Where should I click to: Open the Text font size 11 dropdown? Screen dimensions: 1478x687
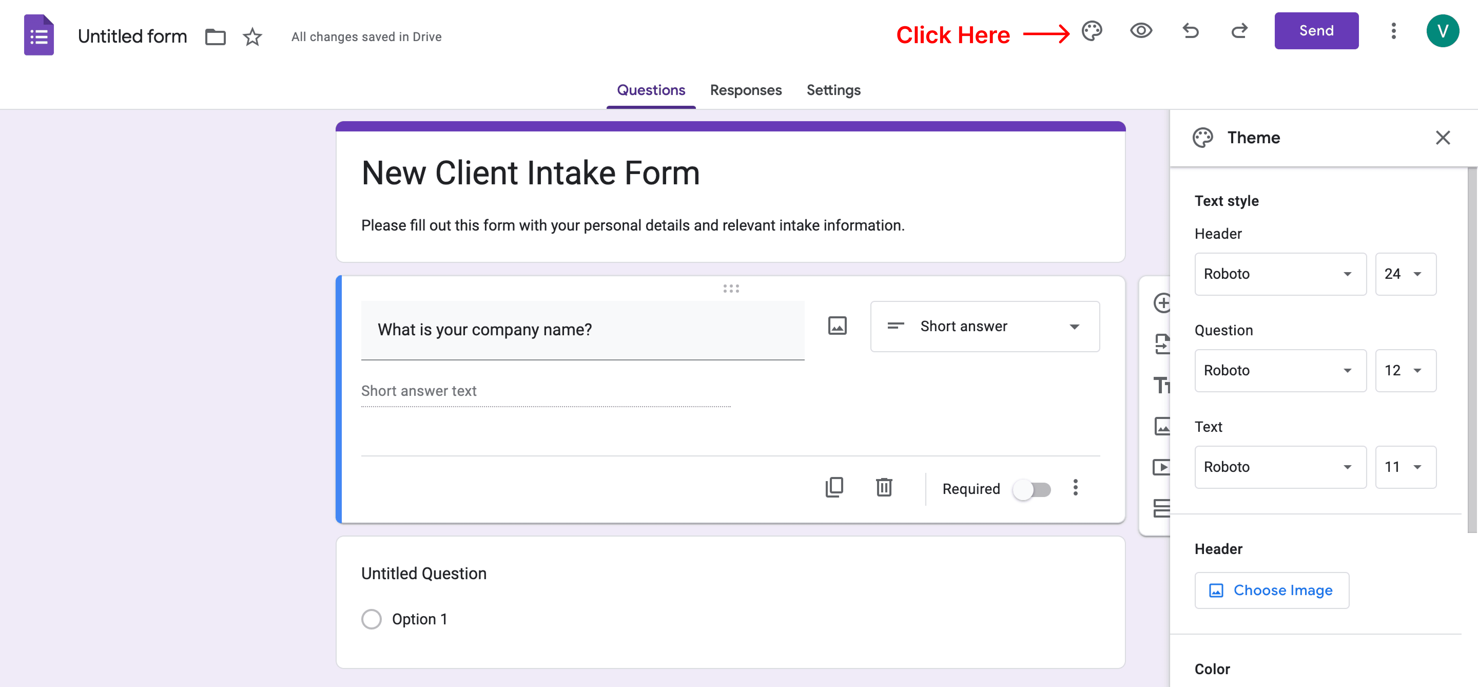pyautogui.click(x=1405, y=467)
